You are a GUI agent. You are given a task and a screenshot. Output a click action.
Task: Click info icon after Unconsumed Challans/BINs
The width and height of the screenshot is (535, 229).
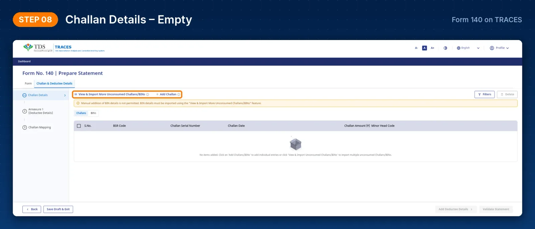coord(147,94)
